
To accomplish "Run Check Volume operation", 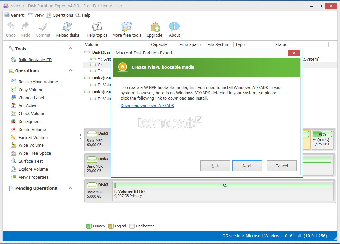I will tap(32, 113).
